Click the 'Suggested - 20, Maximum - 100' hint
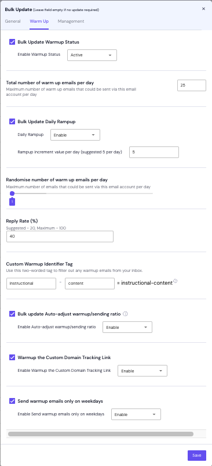Screen dimensions: 212x466 pos(36,228)
